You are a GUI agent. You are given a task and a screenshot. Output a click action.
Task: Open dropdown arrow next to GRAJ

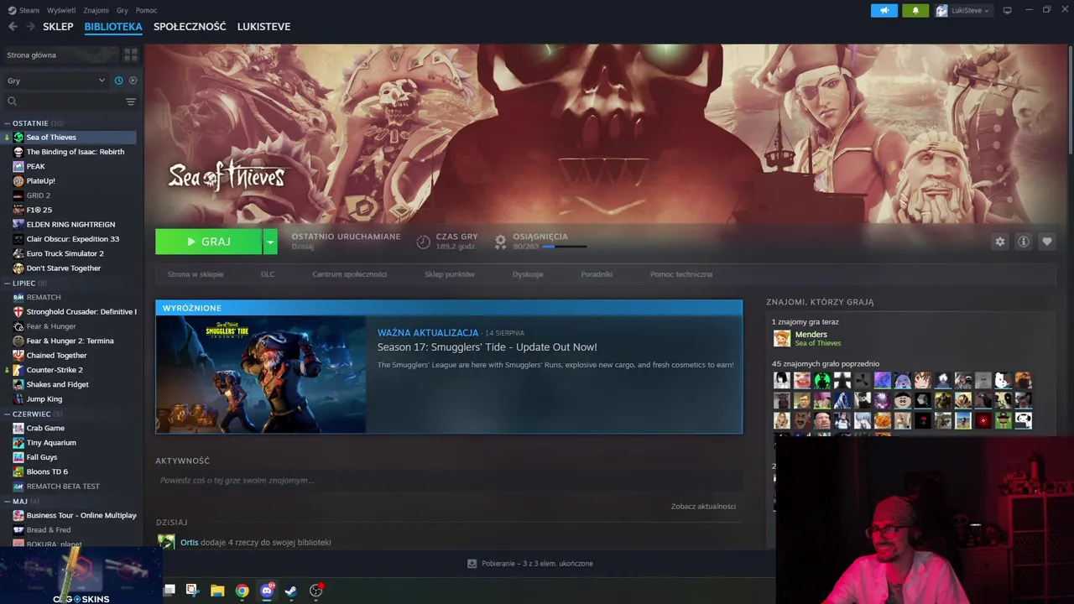coord(270,242)
